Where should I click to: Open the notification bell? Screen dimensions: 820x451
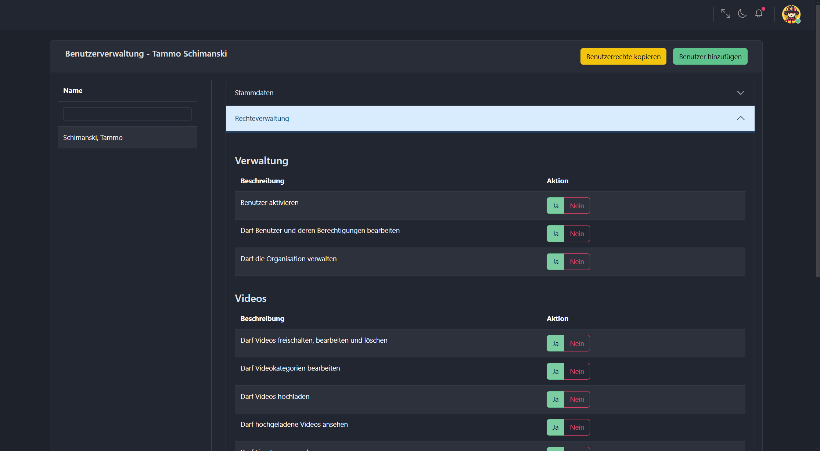(x=759, y=14)
